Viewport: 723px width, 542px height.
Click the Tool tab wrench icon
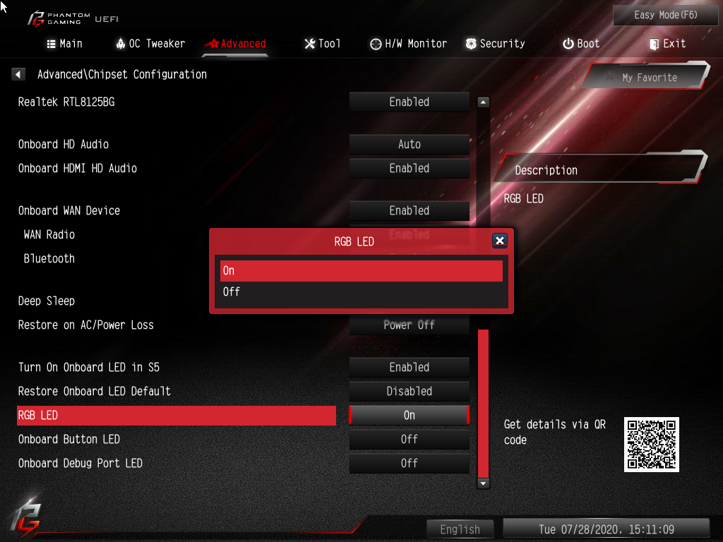pyautogui.click(x=310, y=44)
